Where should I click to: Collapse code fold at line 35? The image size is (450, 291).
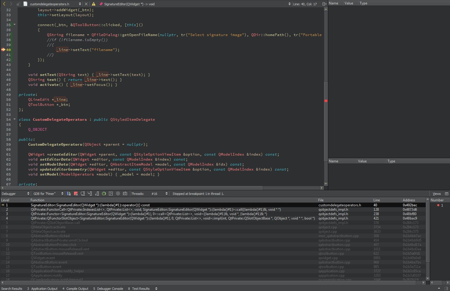tap(14, 25)
